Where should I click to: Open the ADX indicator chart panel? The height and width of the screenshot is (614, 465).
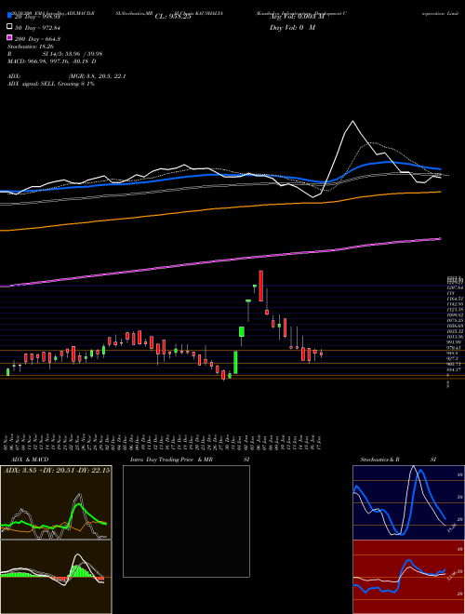coord(56,502)
